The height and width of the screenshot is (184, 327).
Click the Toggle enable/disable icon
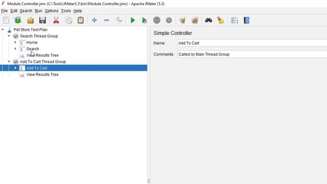[119, 20]
